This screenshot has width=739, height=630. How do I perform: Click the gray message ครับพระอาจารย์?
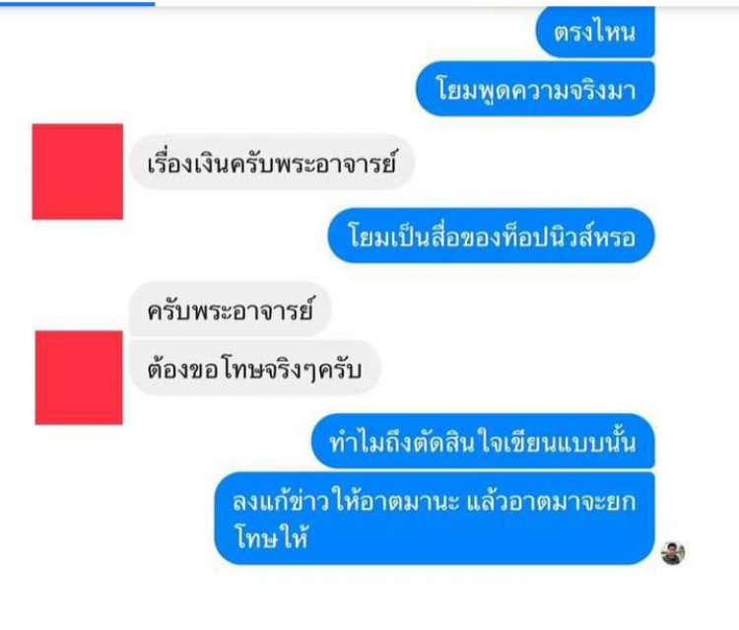(x=231, y=310)
